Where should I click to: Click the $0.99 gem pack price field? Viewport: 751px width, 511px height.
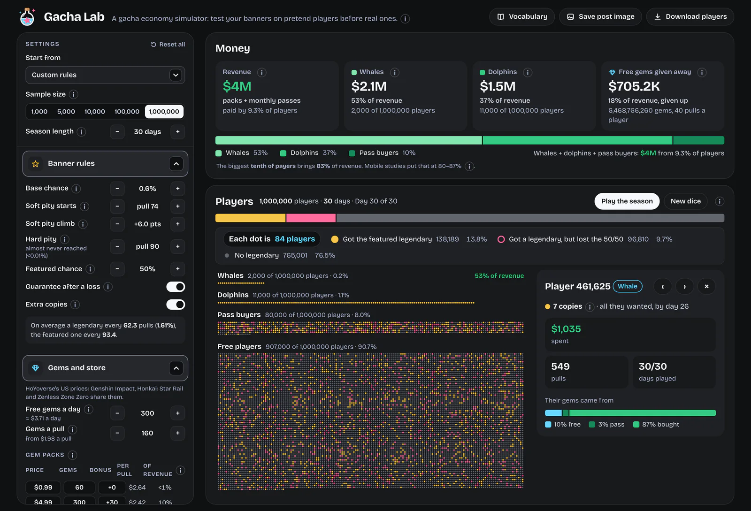point(43,488)
